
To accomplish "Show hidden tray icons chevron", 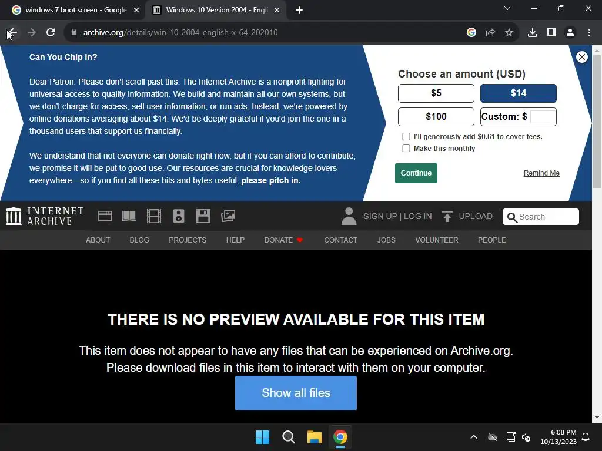I will pyautogui.click(x=474, y=437).
